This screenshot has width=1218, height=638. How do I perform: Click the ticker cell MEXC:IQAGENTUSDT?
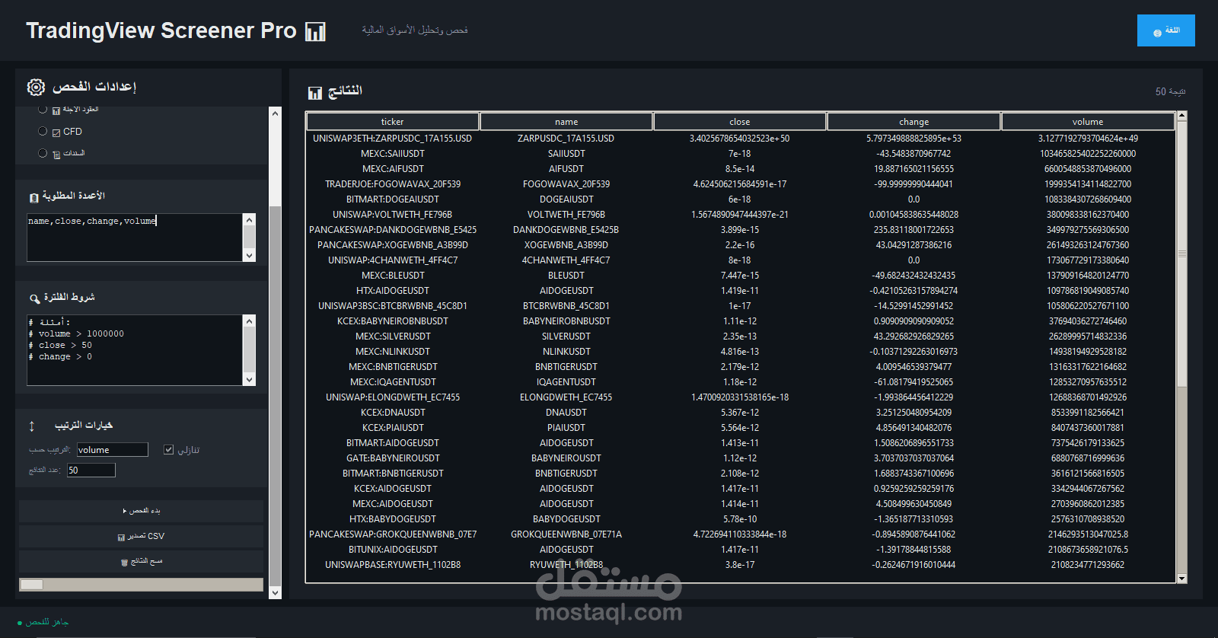(392, 382)
